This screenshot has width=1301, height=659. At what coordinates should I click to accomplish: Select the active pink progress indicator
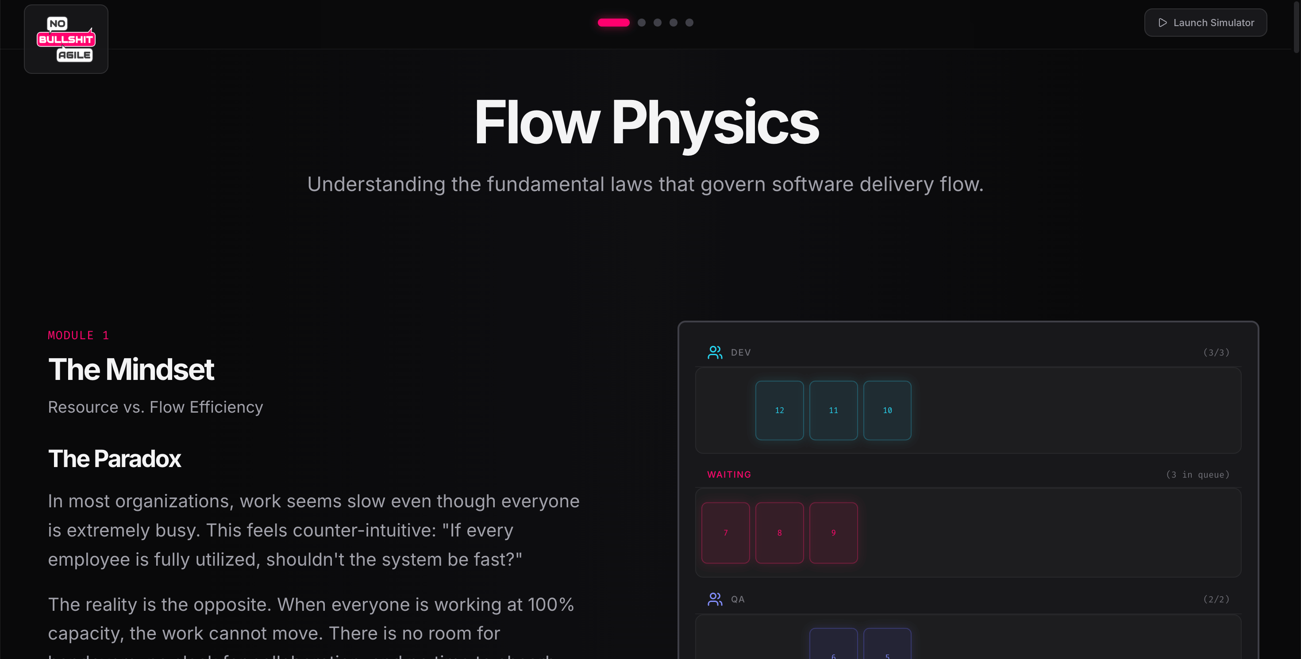[x=614, y=23]
